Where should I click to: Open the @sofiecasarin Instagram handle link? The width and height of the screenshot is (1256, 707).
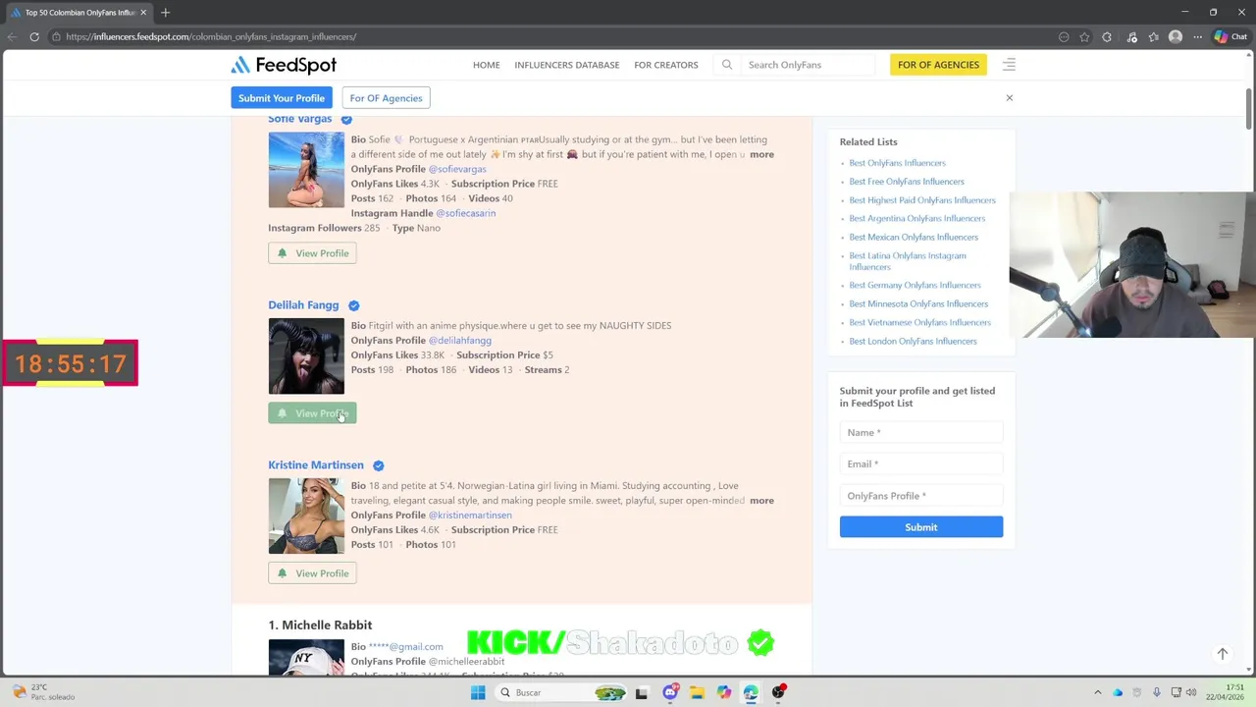[x=465, y=213]
